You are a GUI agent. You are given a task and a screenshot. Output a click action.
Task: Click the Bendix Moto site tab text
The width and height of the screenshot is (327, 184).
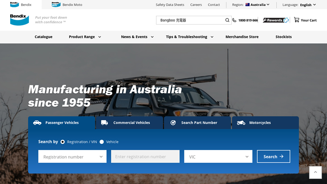pos(72,4)
